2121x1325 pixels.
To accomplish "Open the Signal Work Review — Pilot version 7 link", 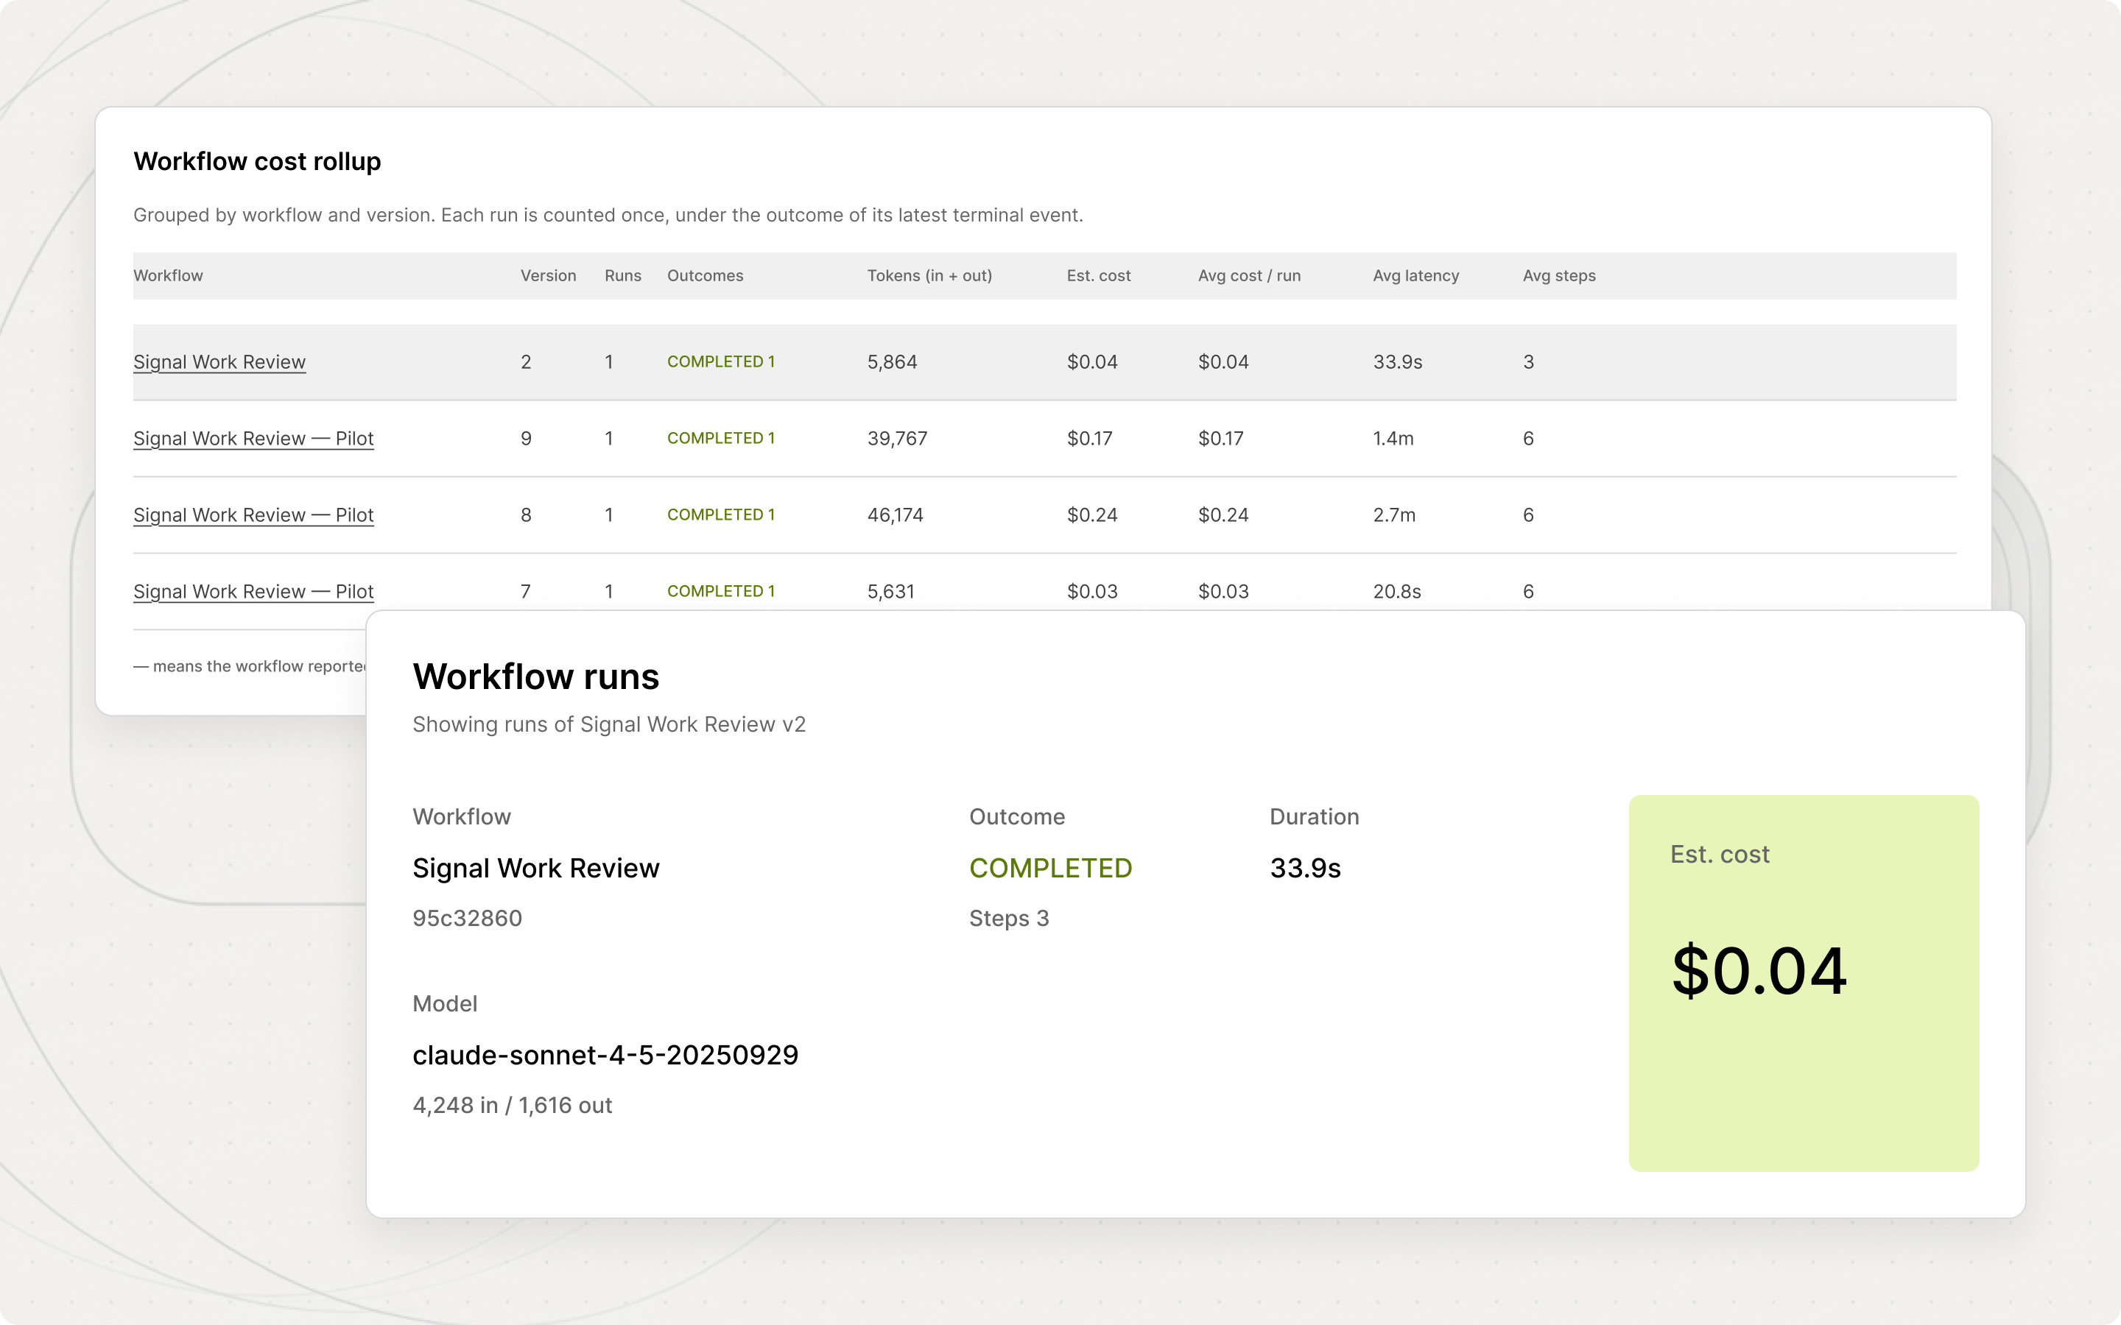I will [253, 592].
